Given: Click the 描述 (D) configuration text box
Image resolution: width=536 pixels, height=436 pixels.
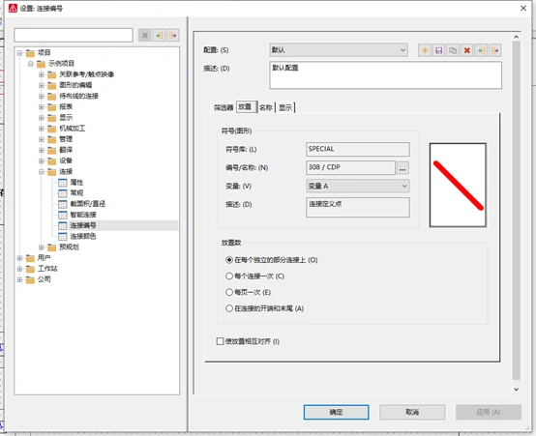Looking at the screenshot, I should [386, 75].
